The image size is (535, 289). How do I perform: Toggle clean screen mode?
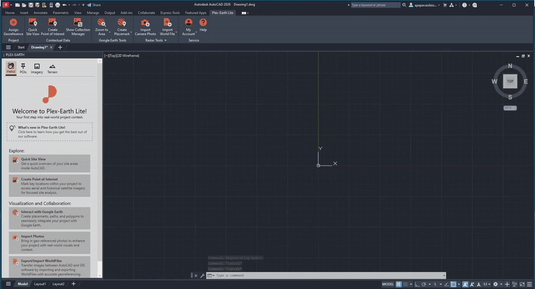[522, 284]
